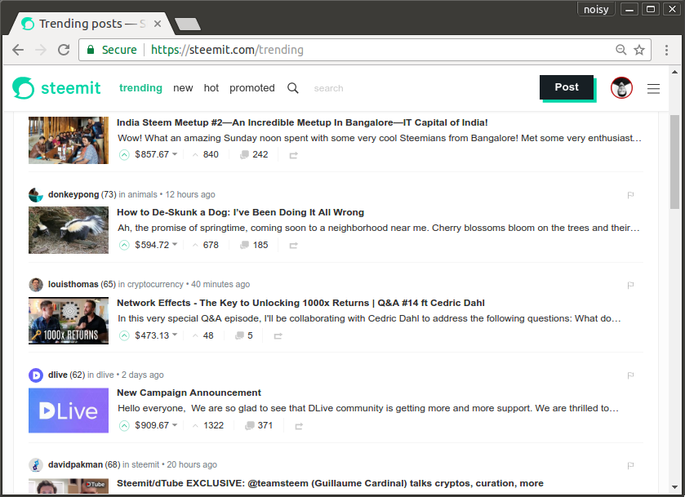Open a new browser tab

pos(188,24)
